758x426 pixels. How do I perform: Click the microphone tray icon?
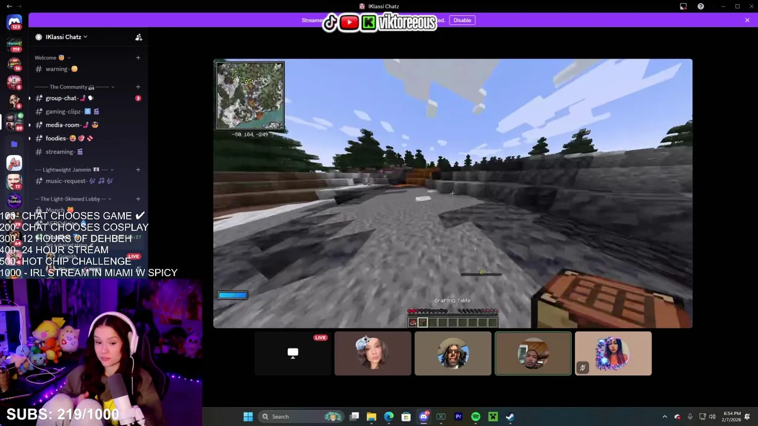(x=690, y=417)
